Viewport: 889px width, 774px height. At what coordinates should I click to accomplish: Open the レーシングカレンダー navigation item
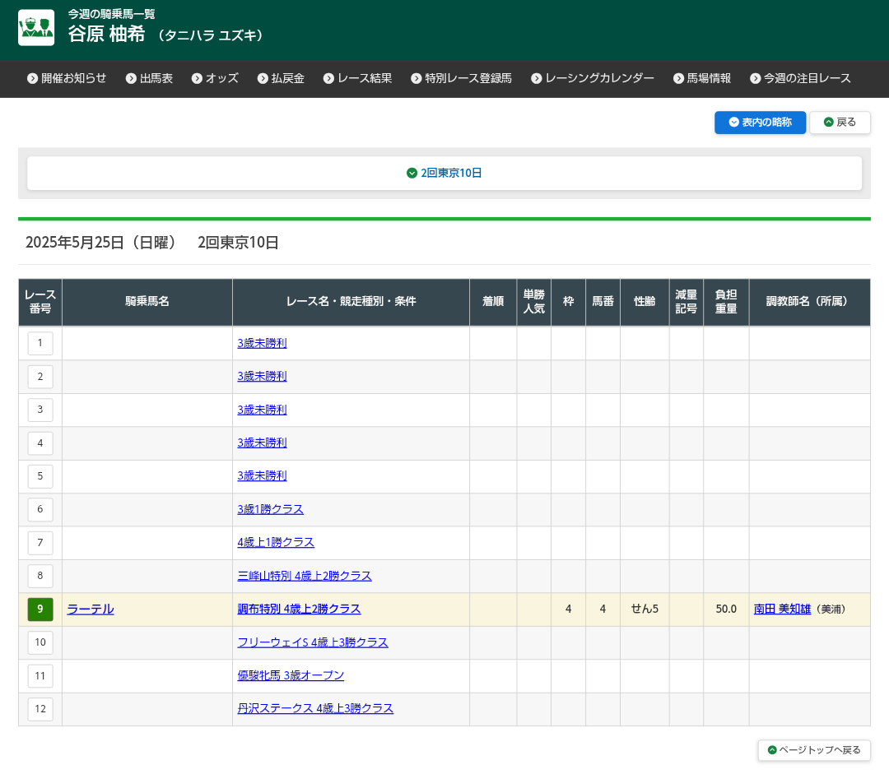pos(593,78)
